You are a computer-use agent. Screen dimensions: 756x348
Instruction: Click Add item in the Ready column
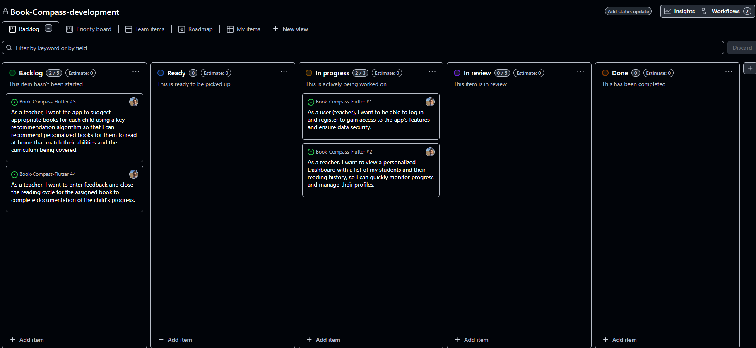pos(175,340)
